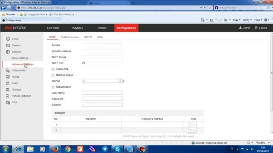Click the Test button for receiver 1
Image resolution: width=273 pixels, height=153 pixels.
click(192, 125)
